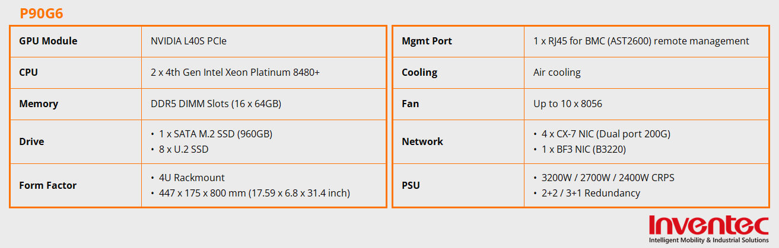The width and height of the screenshot is (779, 248).
Task: Click the 2+2 / 3+1 Redundancy line
Action: click(591, 193)
